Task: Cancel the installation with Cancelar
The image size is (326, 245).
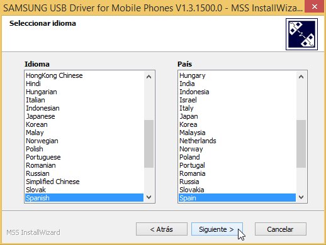Action: 281,229
